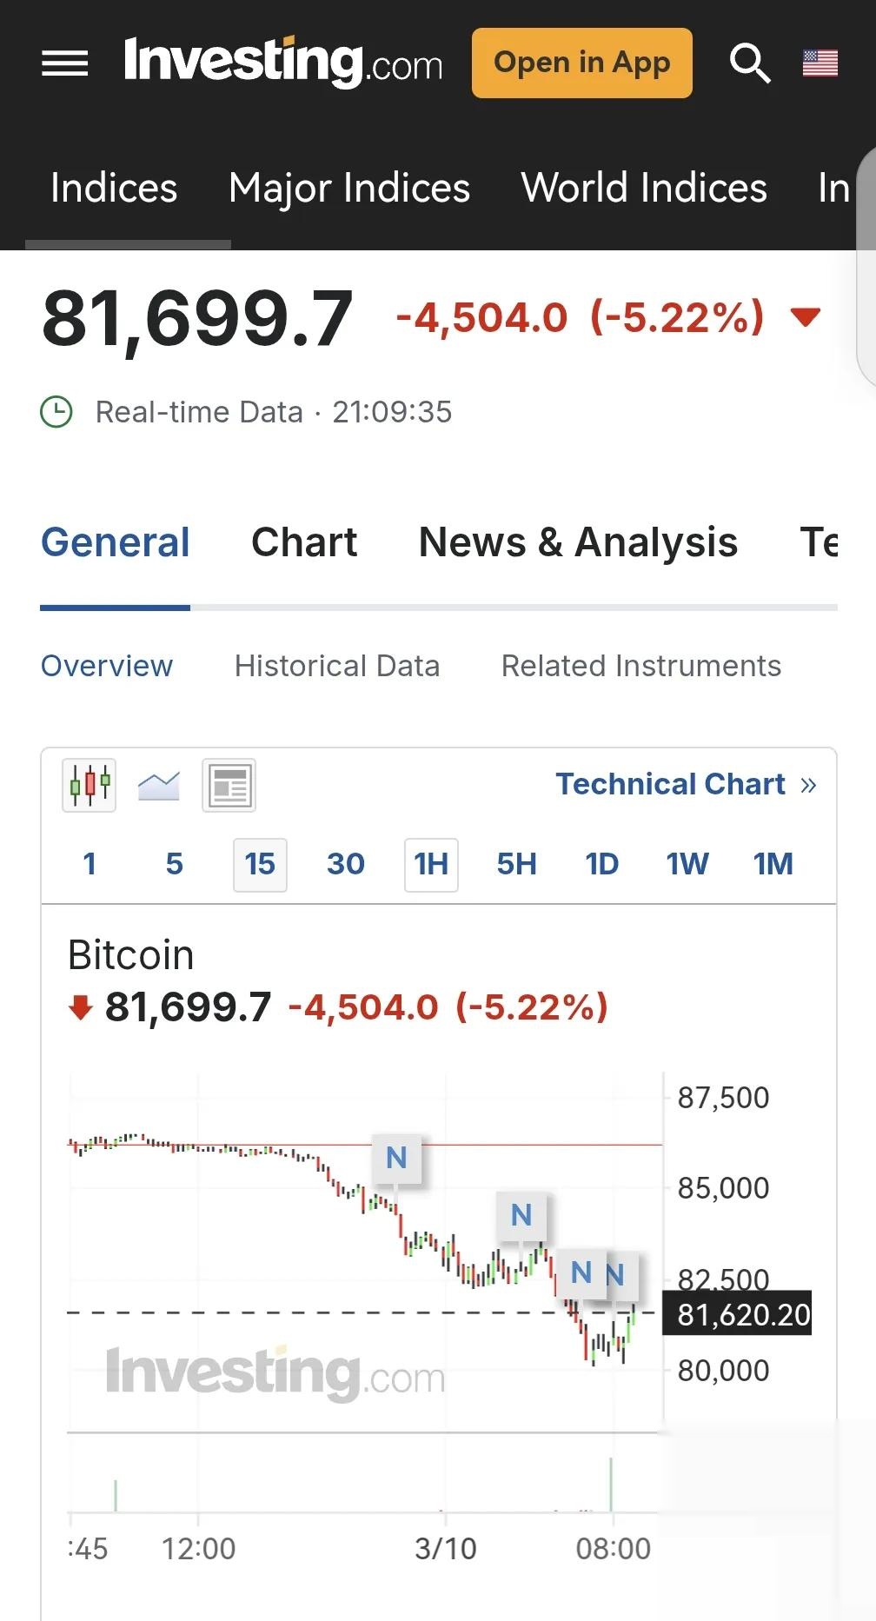The height and width of the screenshot is (1621, 876).
Task: Change region via US flag icon
Action: pyautogui.click(x=820, y=63)
